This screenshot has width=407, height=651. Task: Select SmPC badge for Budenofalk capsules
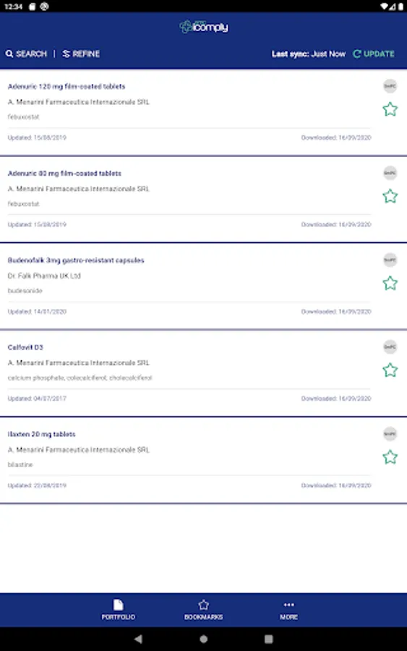pyautogui.click(x=390, y=260)
